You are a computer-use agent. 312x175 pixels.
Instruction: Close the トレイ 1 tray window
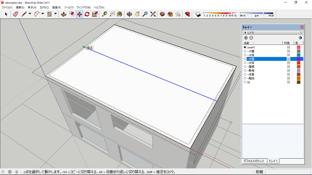click(302, 27)
